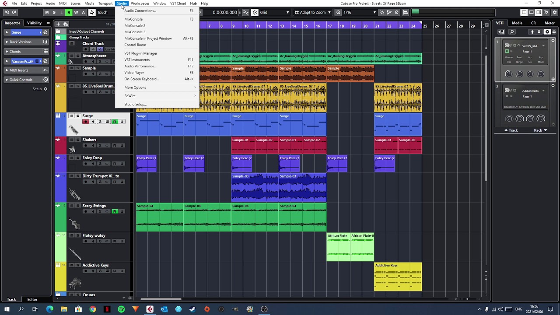Image resolution: width=560 pixels, height=315 pixels.
Task: Open the toolbar setup gear icon
Action: (x=554, y=12)
